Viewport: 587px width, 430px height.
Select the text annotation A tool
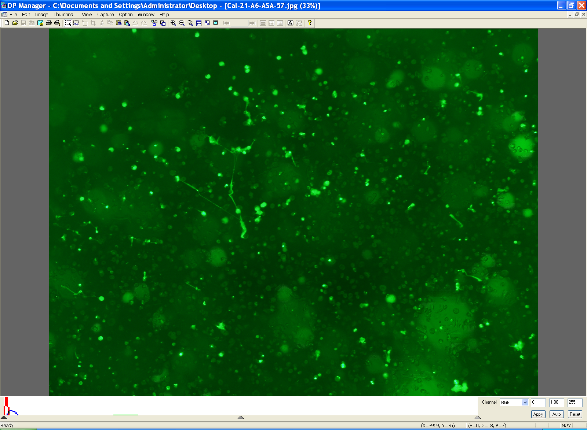click(291, 23)
